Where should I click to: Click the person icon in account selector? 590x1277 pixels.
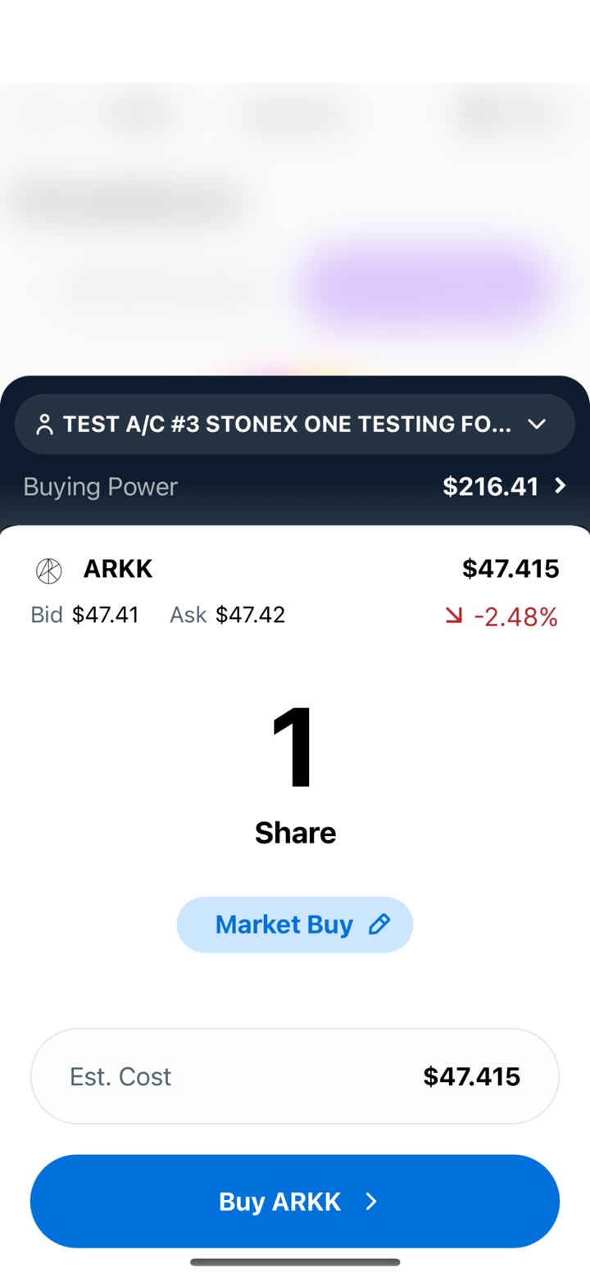coord(45,425)
